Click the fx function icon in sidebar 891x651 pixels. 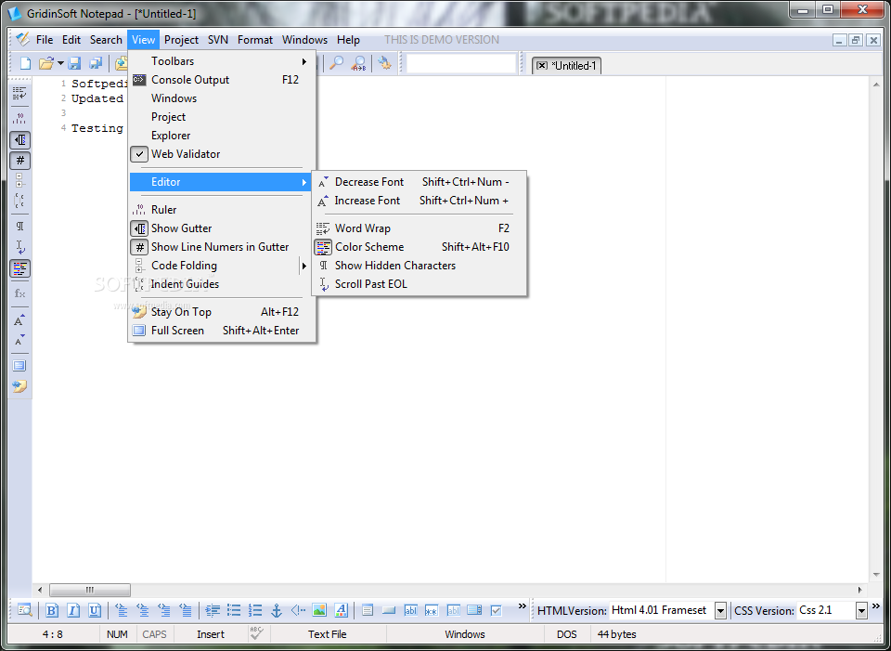19,293
